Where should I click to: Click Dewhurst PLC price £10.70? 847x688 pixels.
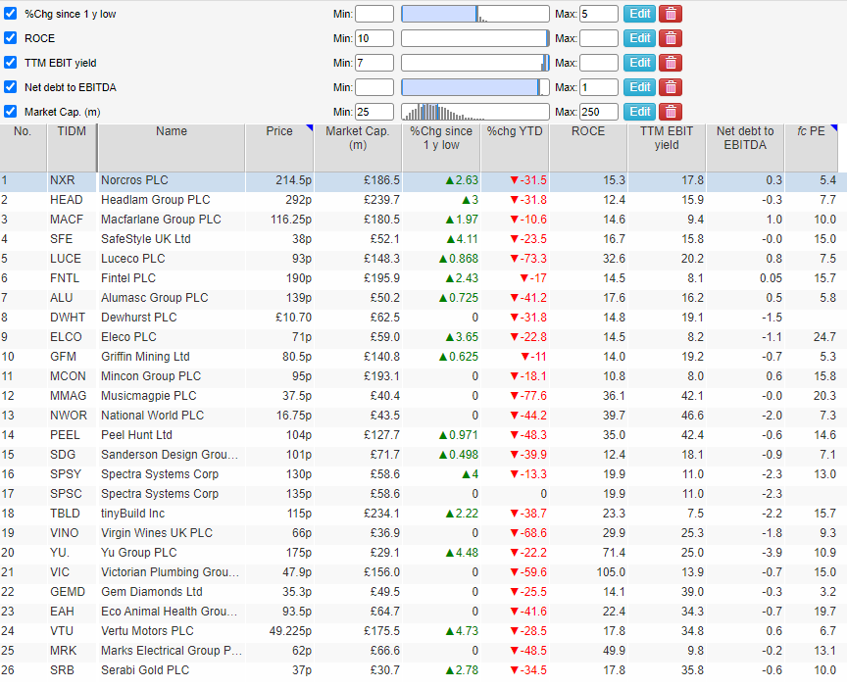[293, 318]
